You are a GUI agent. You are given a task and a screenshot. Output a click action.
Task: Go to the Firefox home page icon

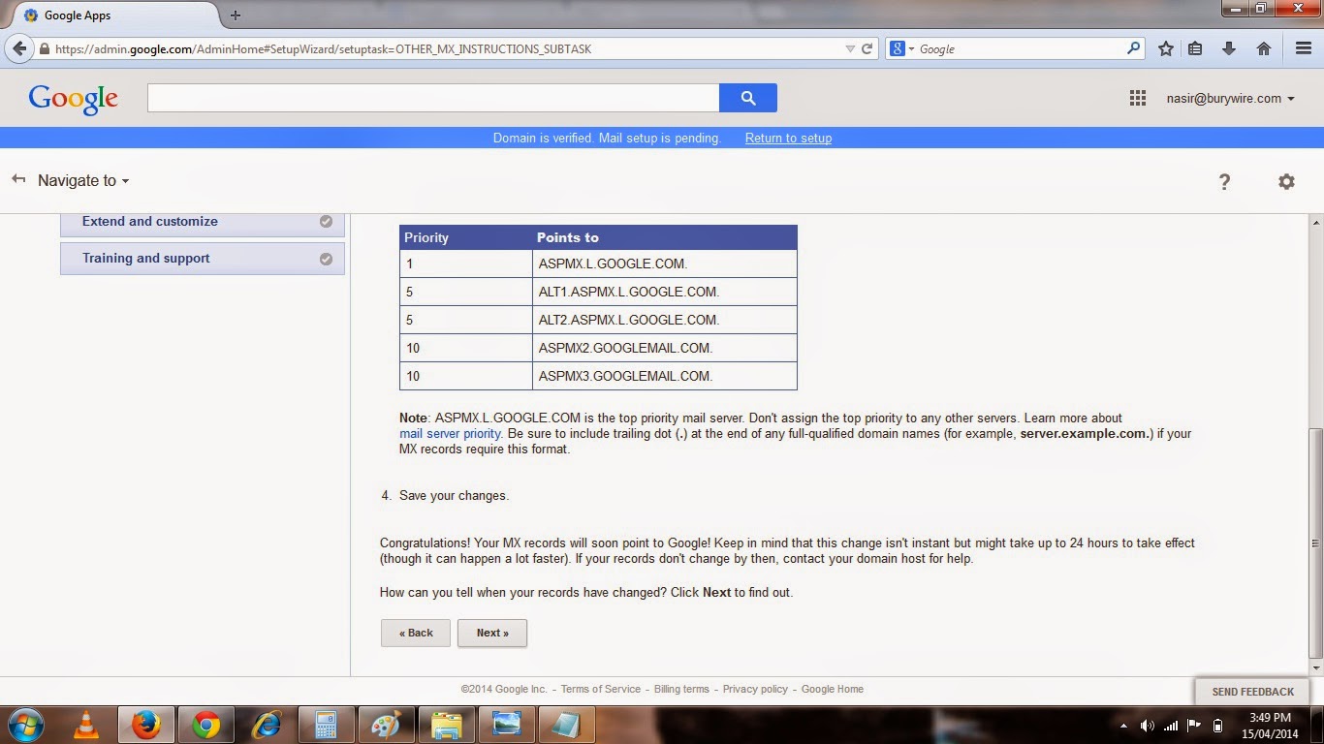click(x=1263, y=48)
